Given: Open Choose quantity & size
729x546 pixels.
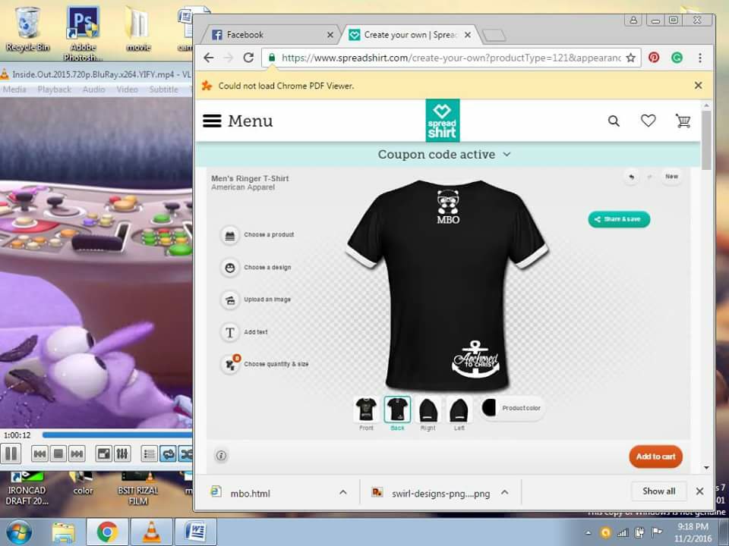Looking at the screenshot, I should pos(264,364).
